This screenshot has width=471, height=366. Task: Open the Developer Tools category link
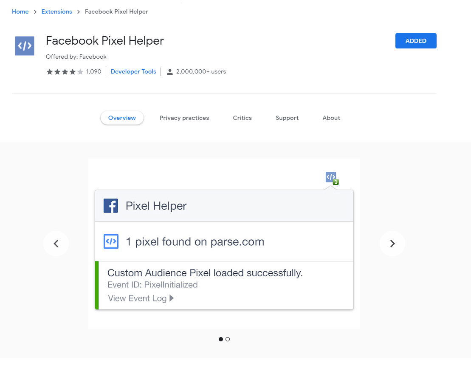133,71
